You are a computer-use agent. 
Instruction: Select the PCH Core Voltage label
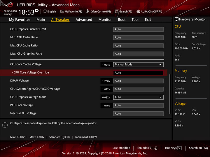tap(22, 105)
